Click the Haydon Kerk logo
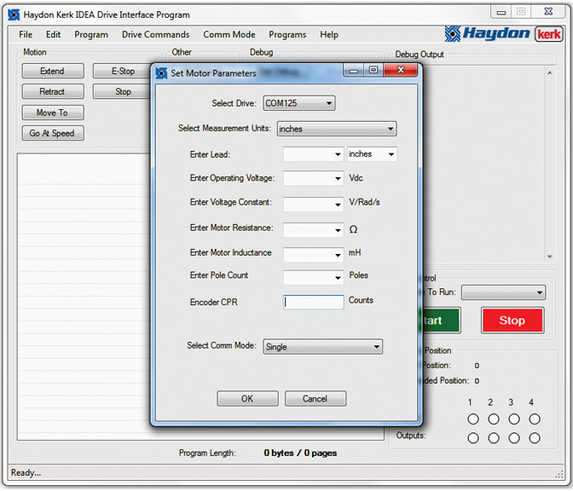The width and height of the screenshot is (573, 491). pos(503,34)
